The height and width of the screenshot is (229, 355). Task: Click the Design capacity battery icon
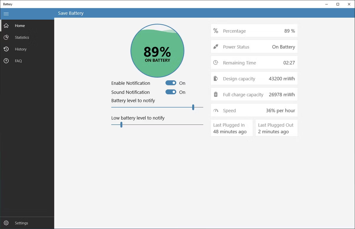click(215, 79)
